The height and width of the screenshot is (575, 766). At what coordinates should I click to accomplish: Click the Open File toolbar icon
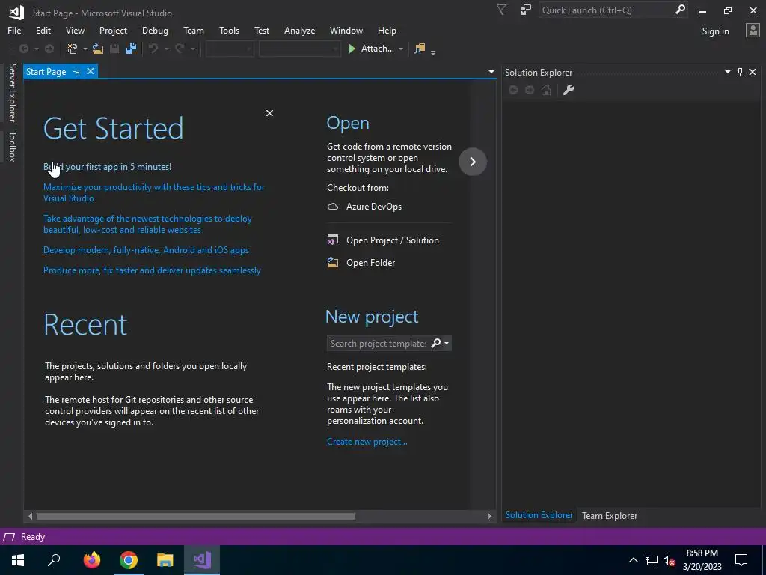click(x=98, y=49)
